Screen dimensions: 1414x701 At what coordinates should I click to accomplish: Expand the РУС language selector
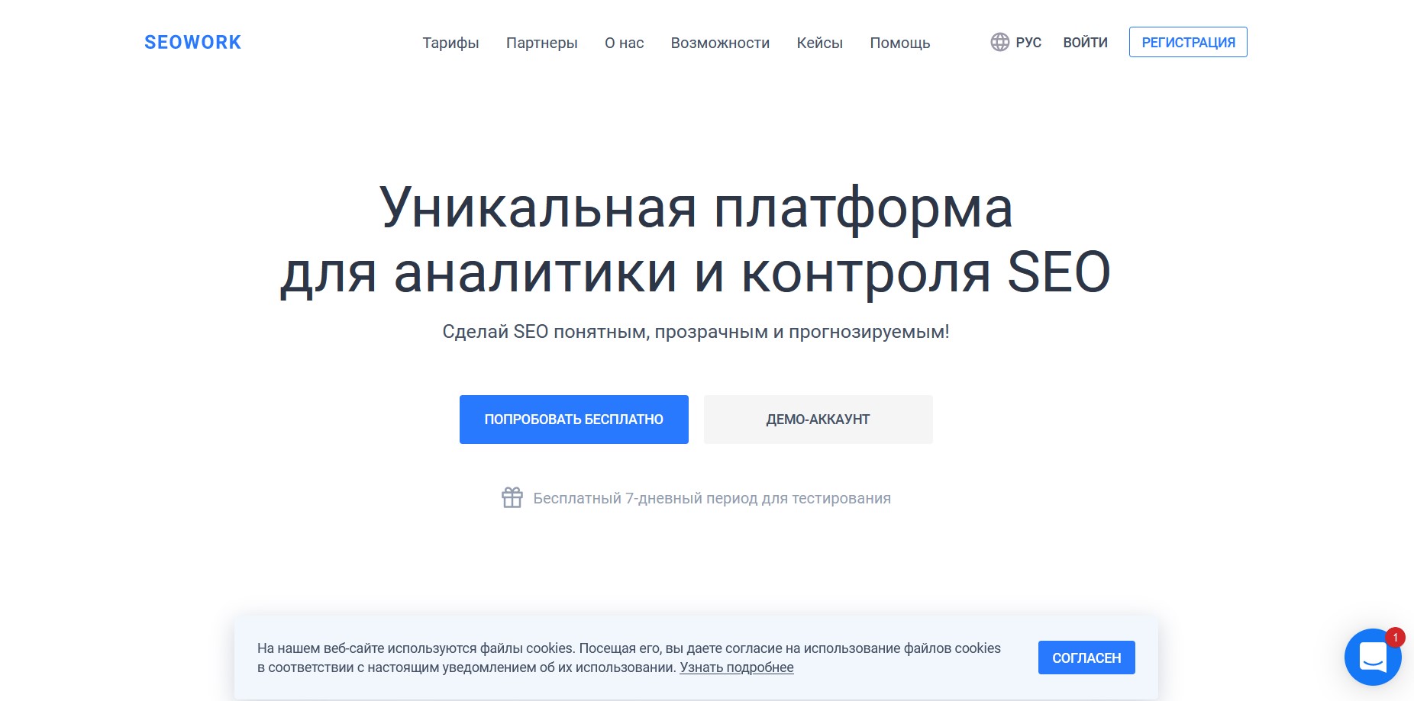coord(1028,43)
